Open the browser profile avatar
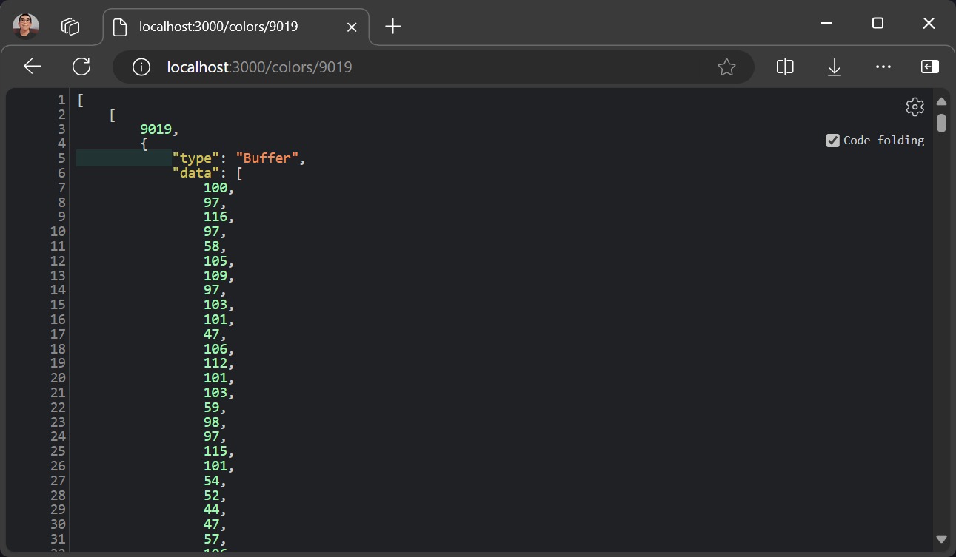956x557 pixels. click(x=26, y=27)
